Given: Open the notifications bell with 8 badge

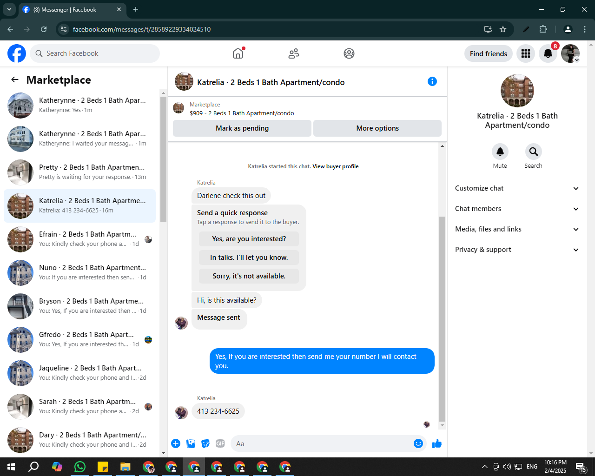Looking at the screenshot, I should coord(548,53).
